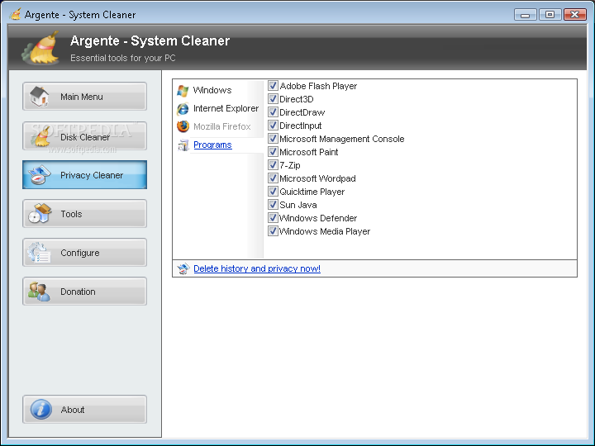This screenshot has width=595, height=446.
Task: Click the broom icon on Disk Cleaner
Action: 40,136
